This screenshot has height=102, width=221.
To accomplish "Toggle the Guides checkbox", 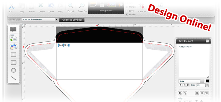I will pyautogui.click(x=127, y=15).
